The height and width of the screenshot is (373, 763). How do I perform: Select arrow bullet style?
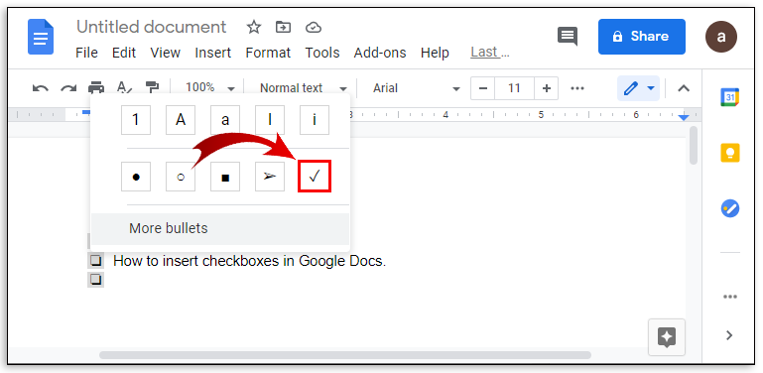coord(270,177)
